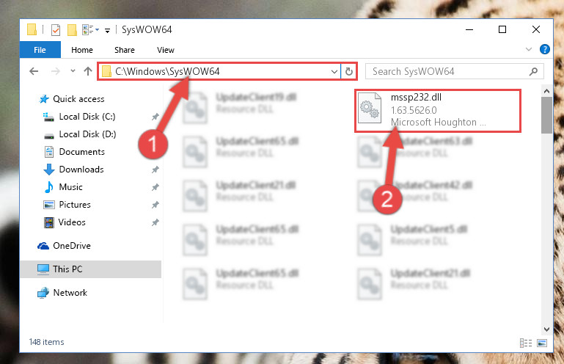The width and height of the screenshot is (564, 364).
Task: Open the Properties quick access icon
Action: [56, 29]
